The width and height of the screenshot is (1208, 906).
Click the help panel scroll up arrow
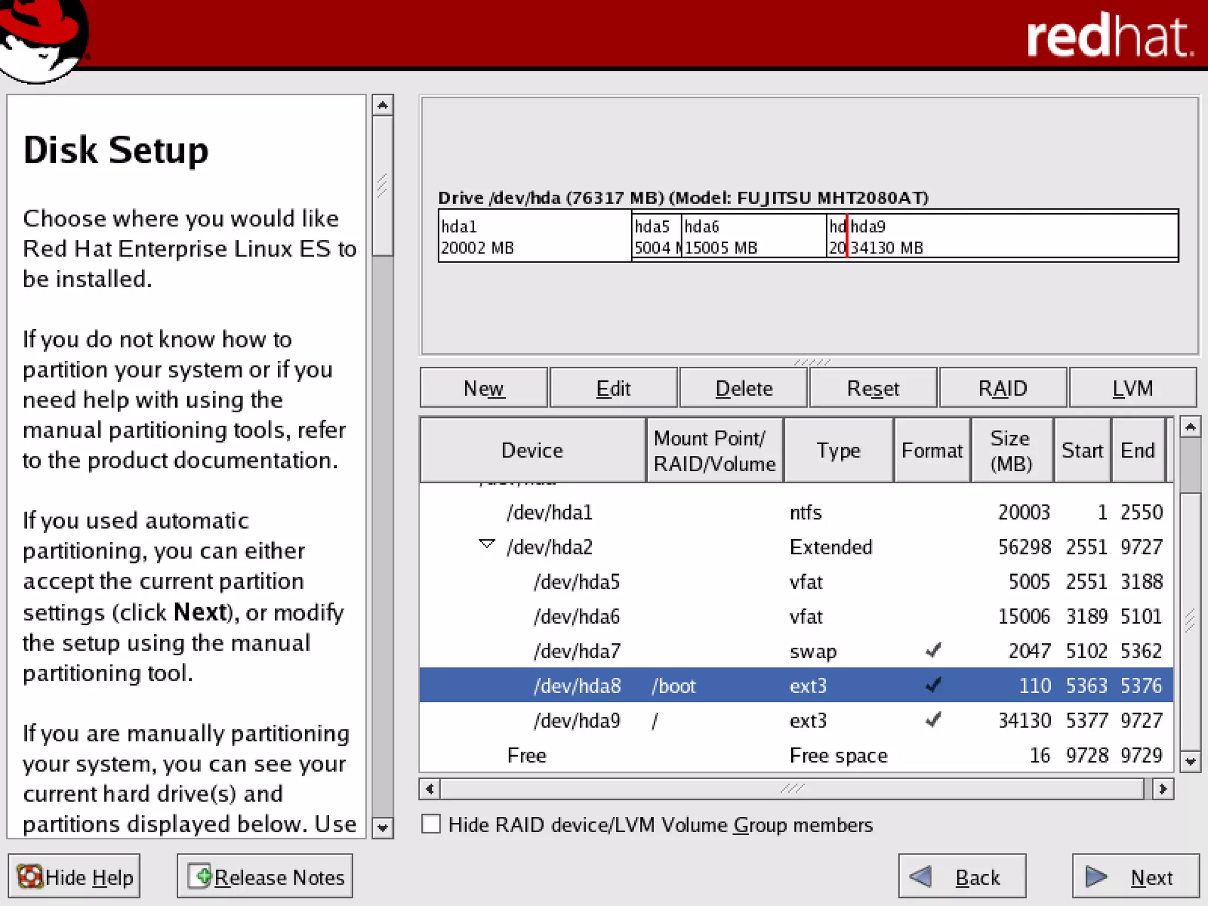[383, 106]
